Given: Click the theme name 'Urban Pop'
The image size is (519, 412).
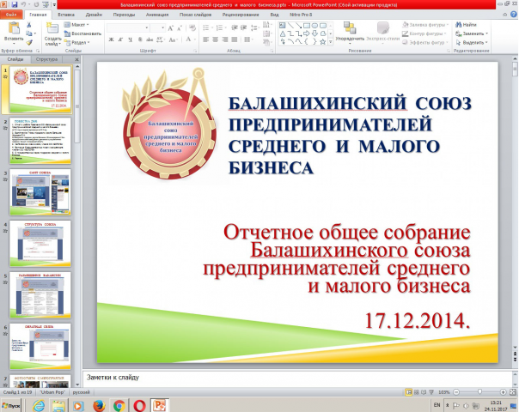Looking at the screenshot, I should 52,392.
